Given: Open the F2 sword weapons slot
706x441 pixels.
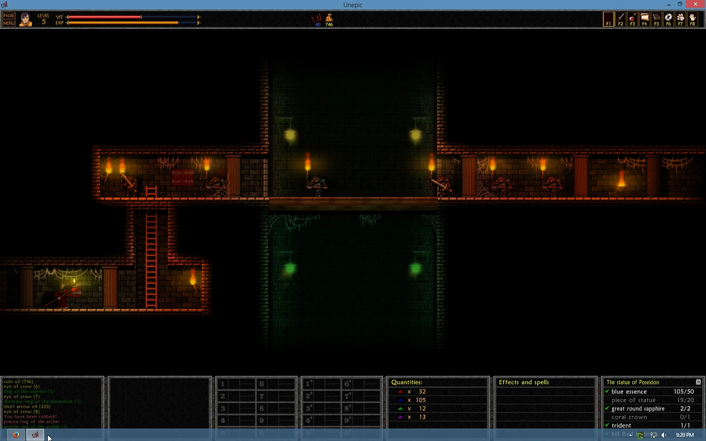Looking at the screenshot, I should tap(620, 19).
